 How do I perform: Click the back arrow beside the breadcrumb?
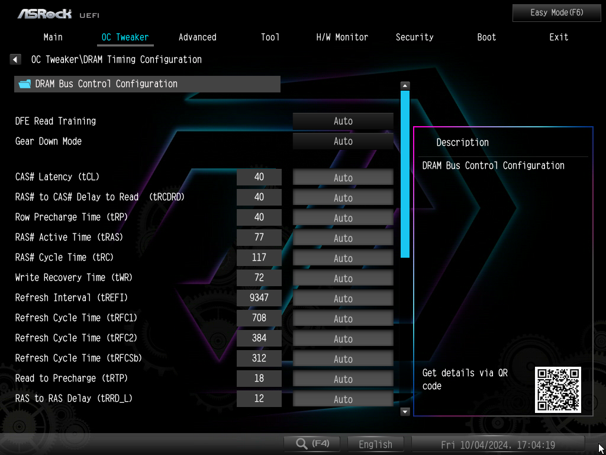tap(15, 59)
